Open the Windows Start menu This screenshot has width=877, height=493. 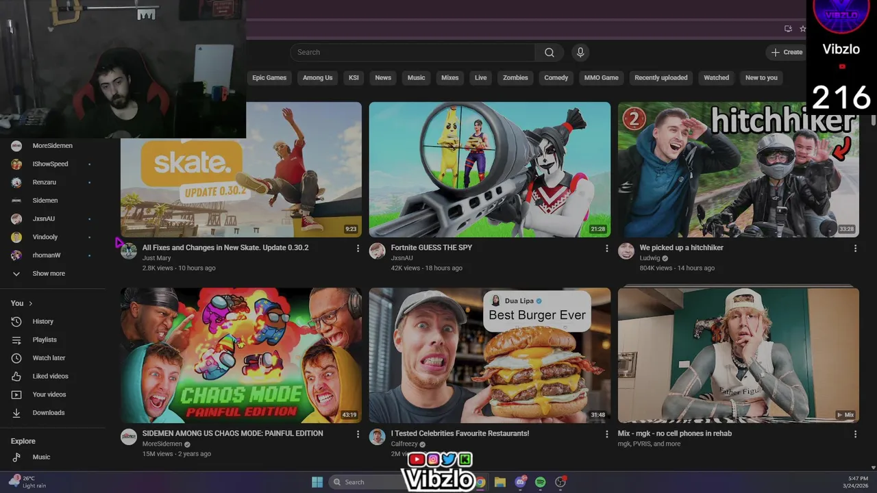point(317,482)
